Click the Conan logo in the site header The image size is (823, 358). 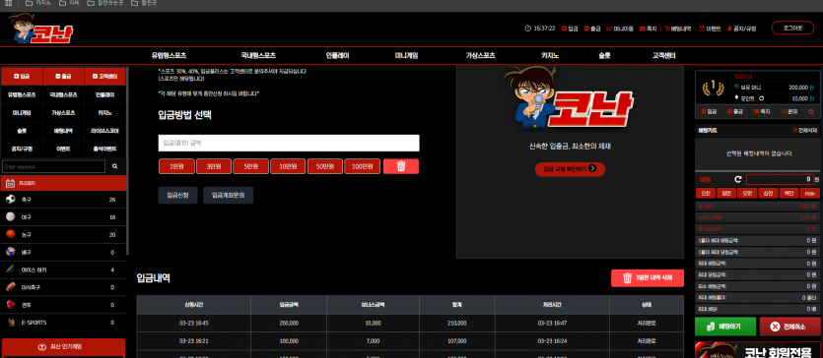click(40, 29)
